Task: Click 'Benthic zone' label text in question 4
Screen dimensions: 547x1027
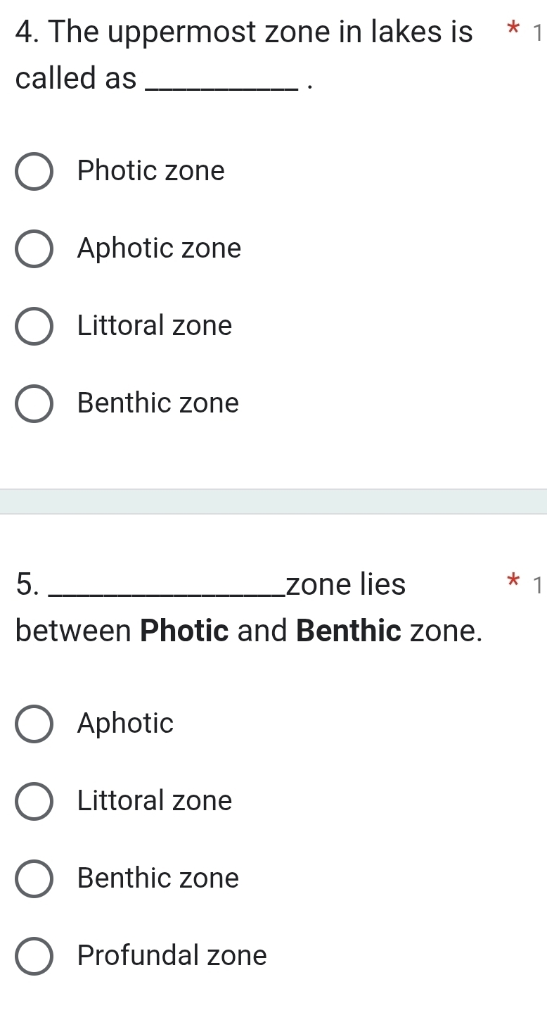Action: click(158, 403)
